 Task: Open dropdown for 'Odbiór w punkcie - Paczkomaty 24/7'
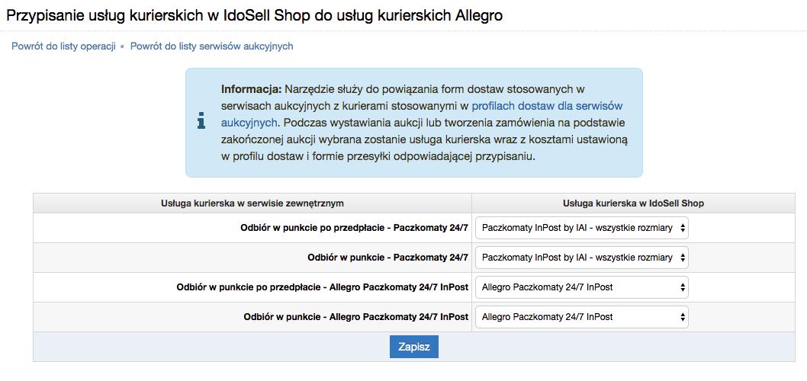(x=581, y=258)
